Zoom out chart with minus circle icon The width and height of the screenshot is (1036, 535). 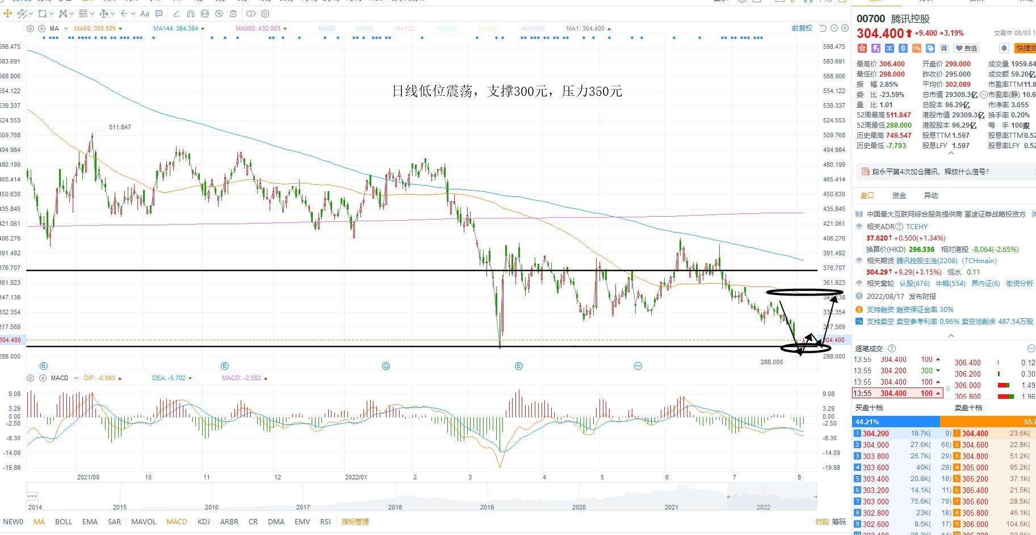coord(834,28)
